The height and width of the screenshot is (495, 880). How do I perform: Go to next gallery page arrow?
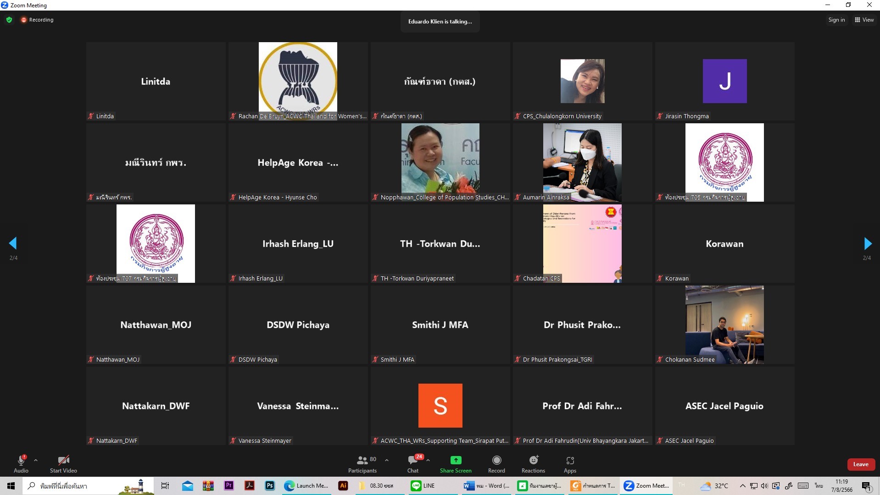[x=867, y=243]
